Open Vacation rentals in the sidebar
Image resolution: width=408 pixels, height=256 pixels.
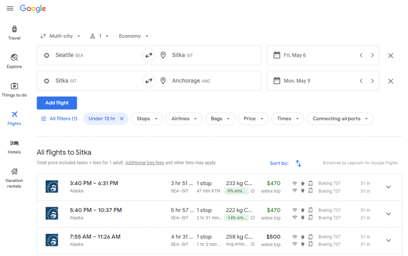(x=14, y=178)
